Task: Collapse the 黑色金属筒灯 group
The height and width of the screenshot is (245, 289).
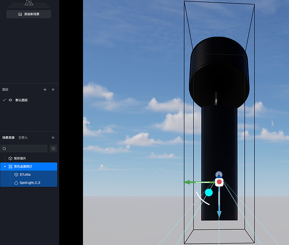Action: point(5,166)
